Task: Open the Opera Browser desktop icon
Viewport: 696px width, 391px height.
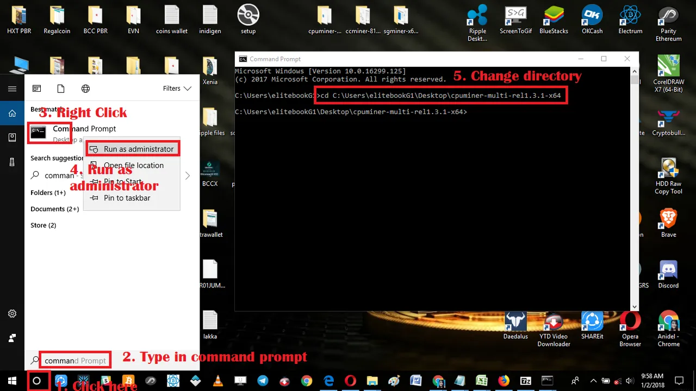Action: point(630,329)
